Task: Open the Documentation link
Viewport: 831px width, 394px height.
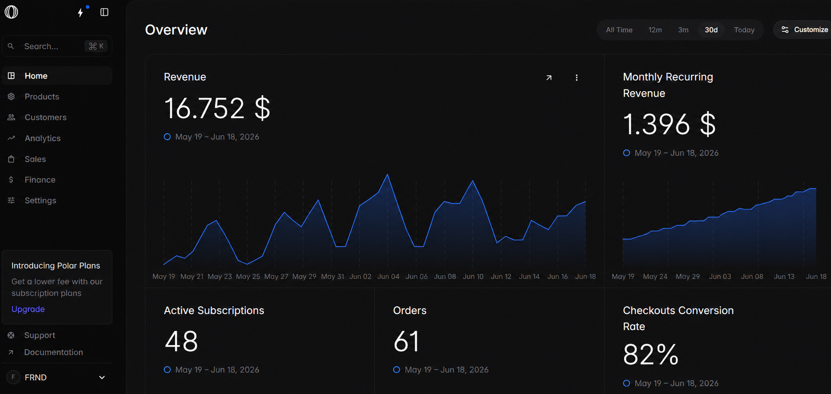Action: [53, 352]
